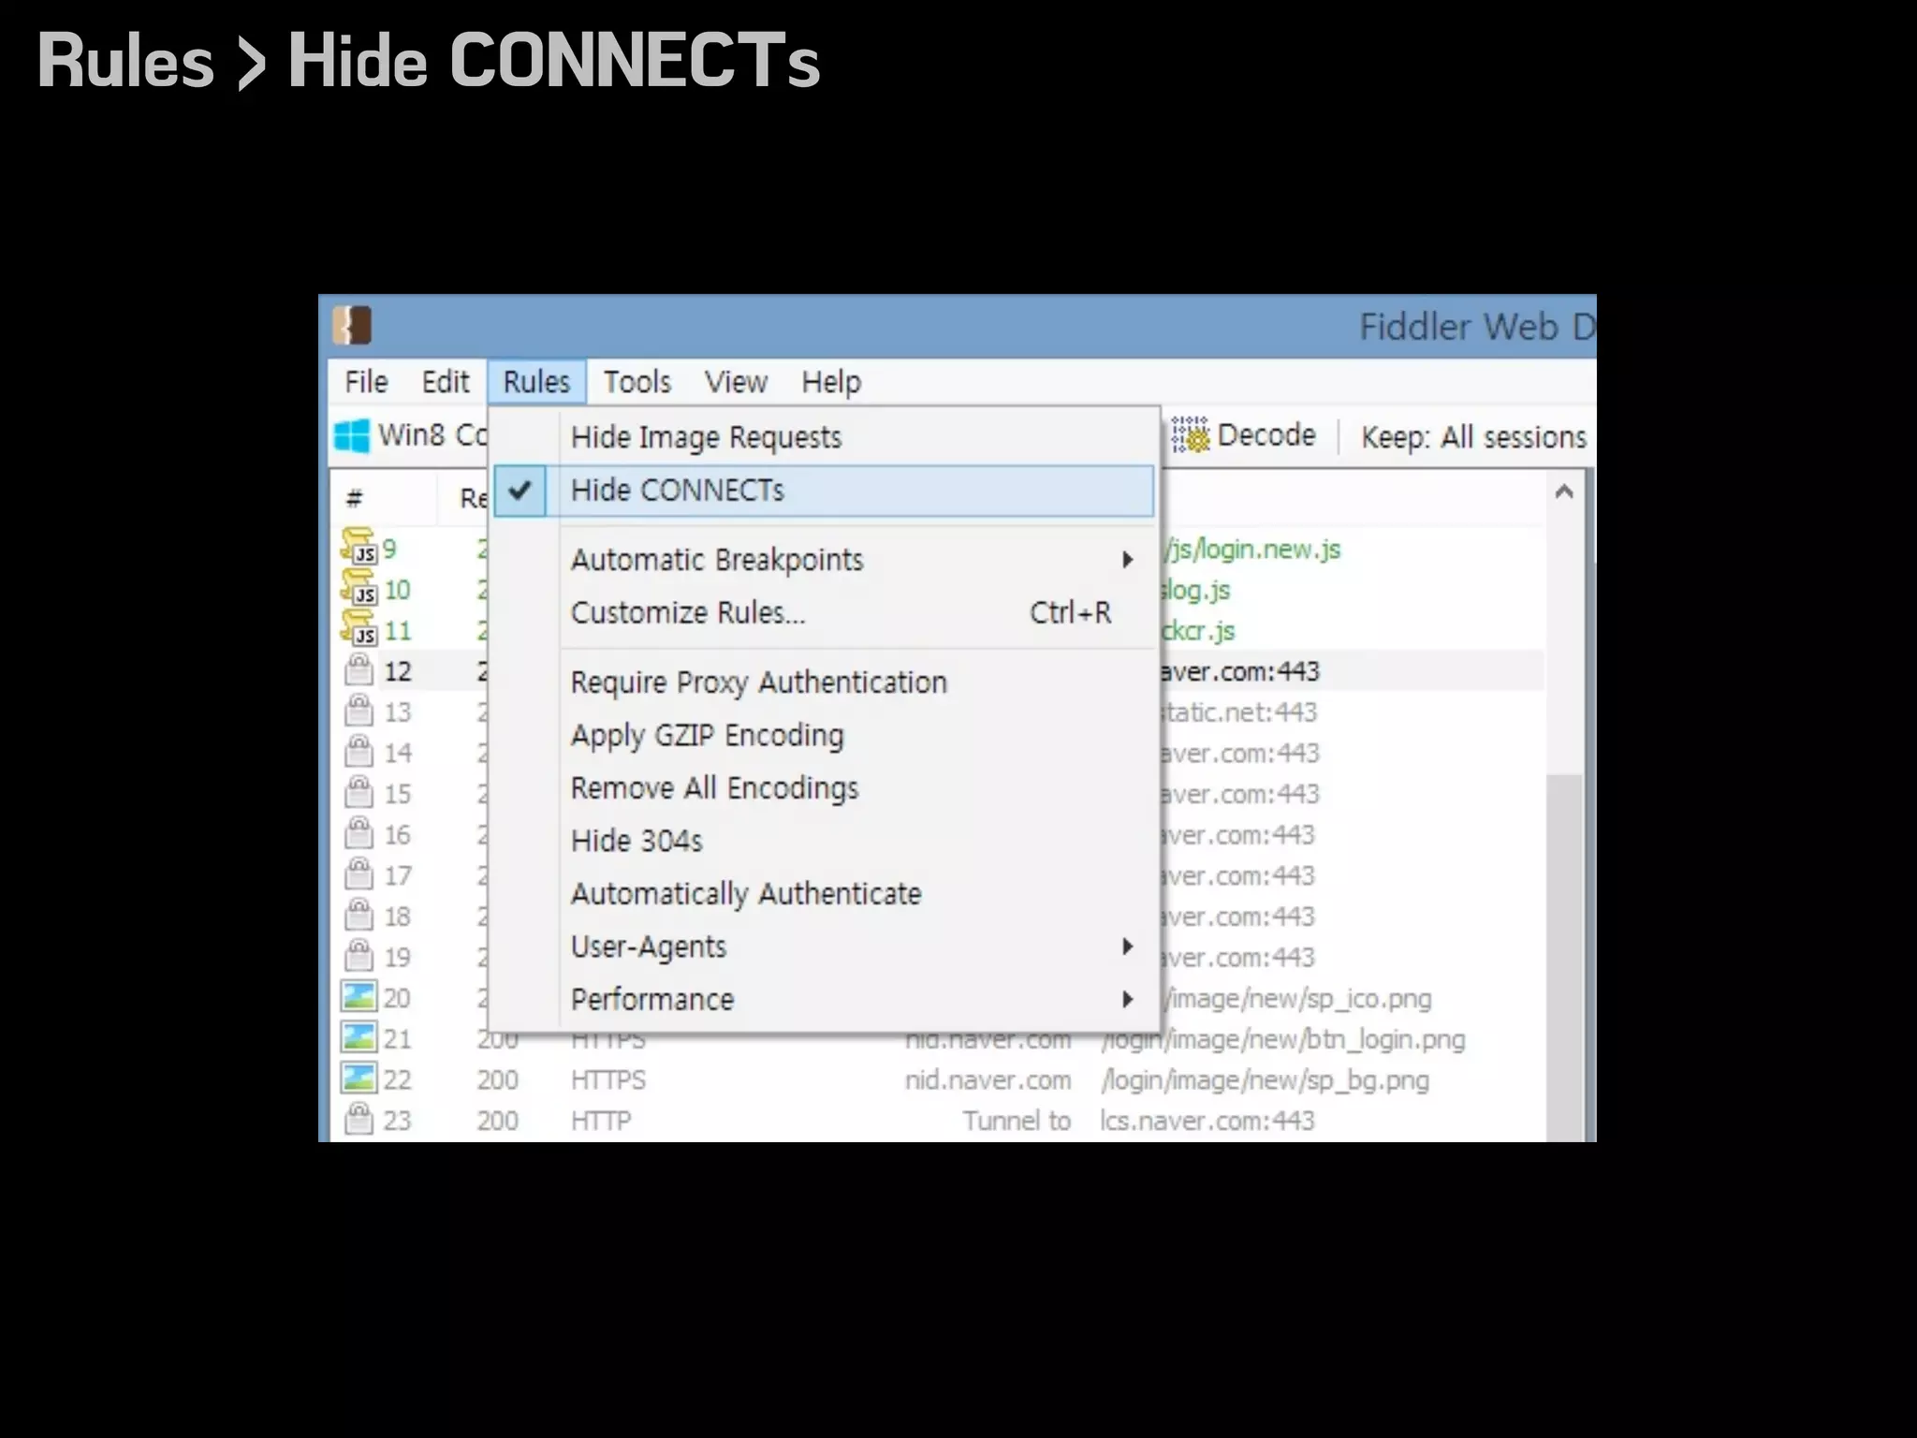The height and width of the screenshot is (1438, 1917).
Task: Click the lock icon for session 23
Action: (x=359, y=1120)
